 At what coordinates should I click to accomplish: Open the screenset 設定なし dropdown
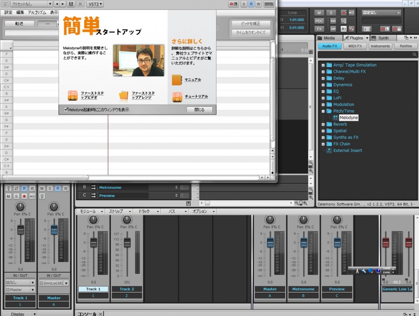coord(381,13)
